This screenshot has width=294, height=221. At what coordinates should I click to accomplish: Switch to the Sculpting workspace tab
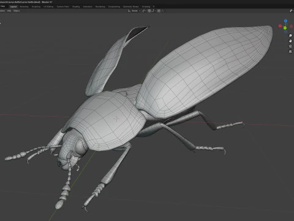point(36,7)
